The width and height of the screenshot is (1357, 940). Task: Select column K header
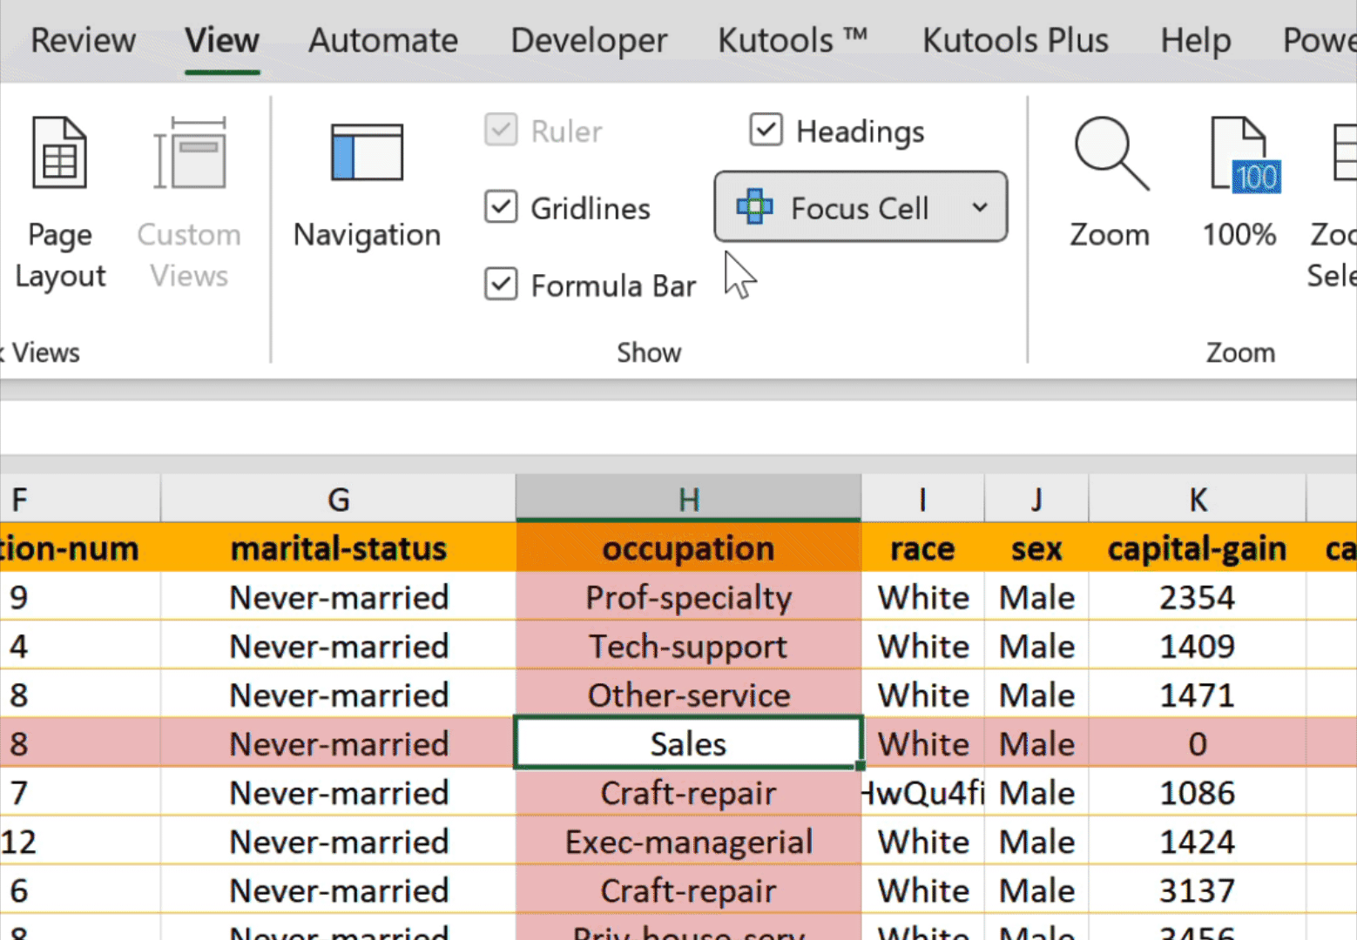(x=1198, y=500)
